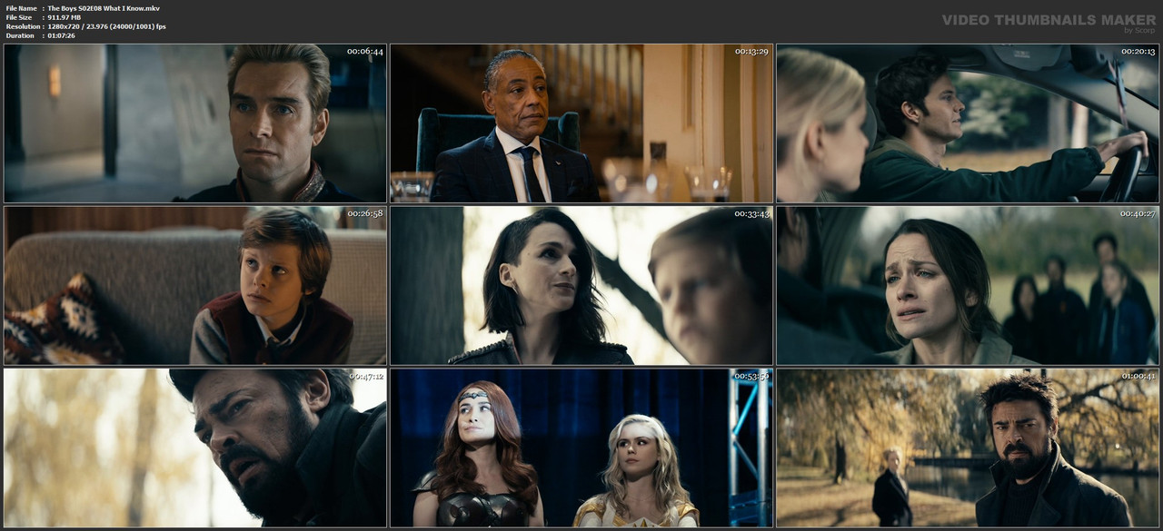Open the thumbnail at 00:40:27
The width and height of the screenshot is (1163, 531).
pos(968,286)
